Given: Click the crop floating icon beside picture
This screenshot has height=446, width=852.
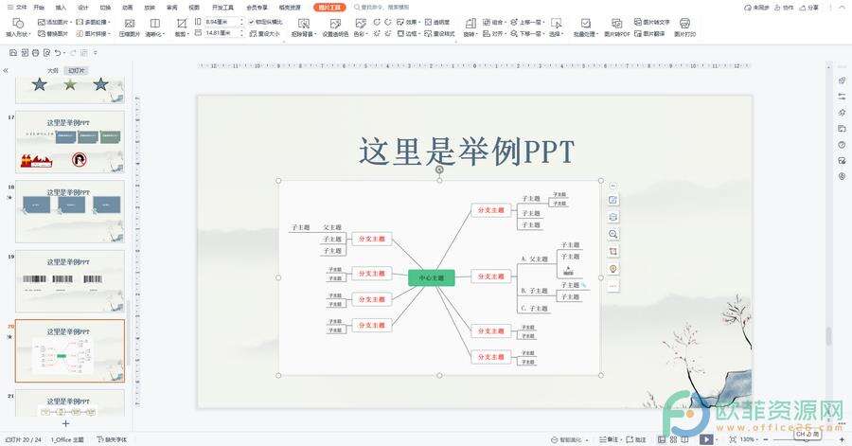Looking at the screenshot, I should pyautogui.click(x=612, y=252).
